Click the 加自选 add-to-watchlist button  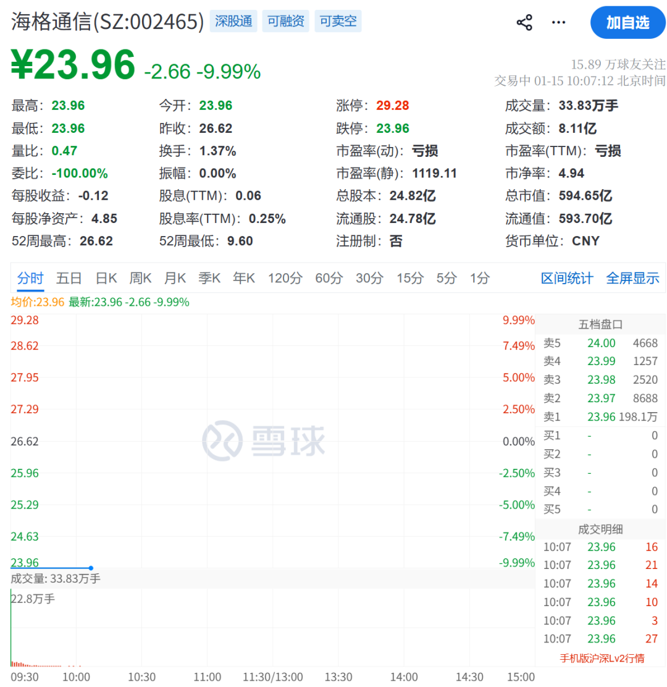pyautogui.click(x=627, y=22)
